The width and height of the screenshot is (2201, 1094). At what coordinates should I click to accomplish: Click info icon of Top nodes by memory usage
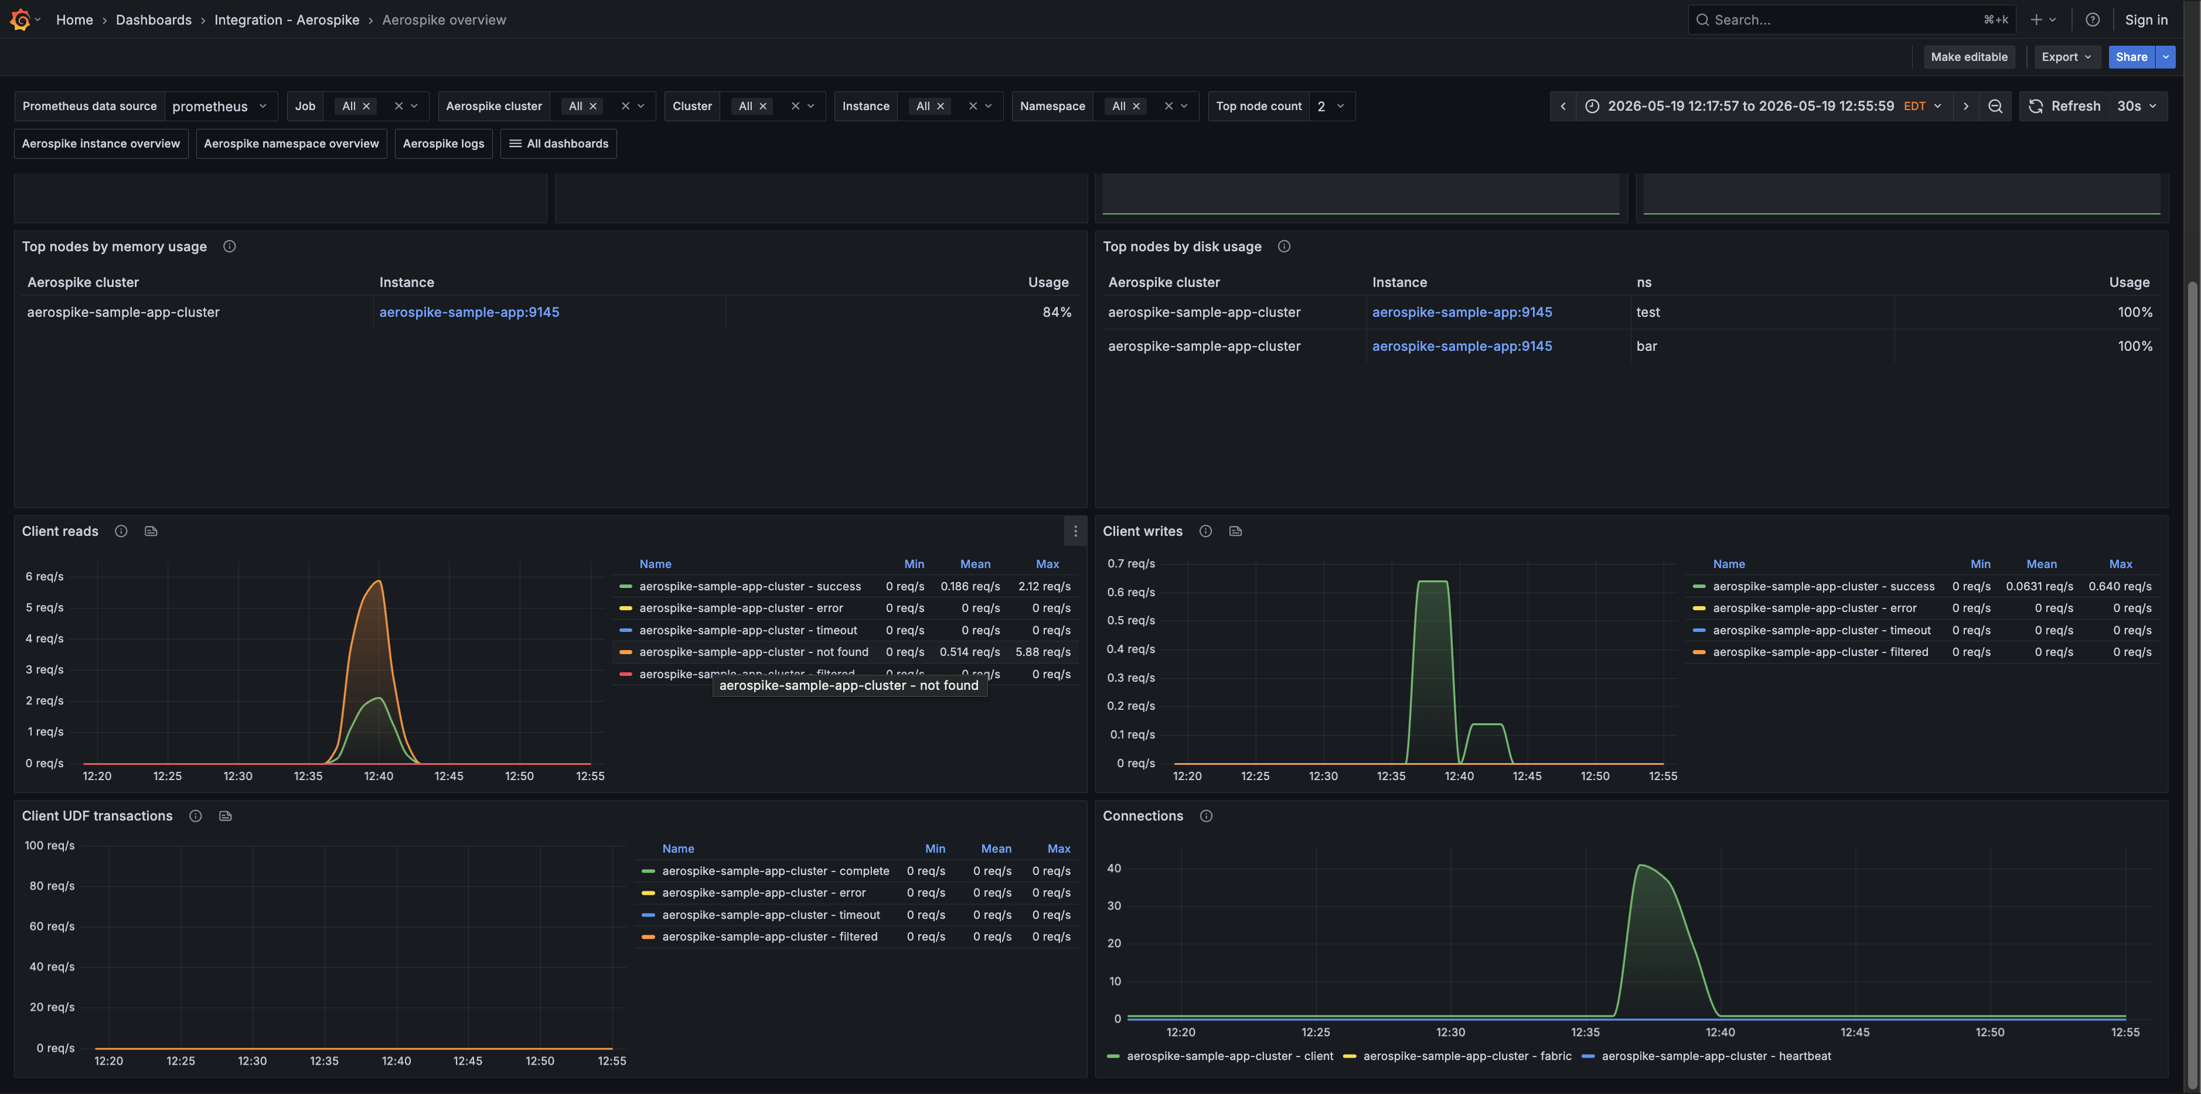(229, 246)
